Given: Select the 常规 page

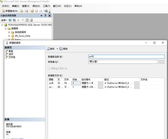Looking at the screenshot, I should 11,51.
